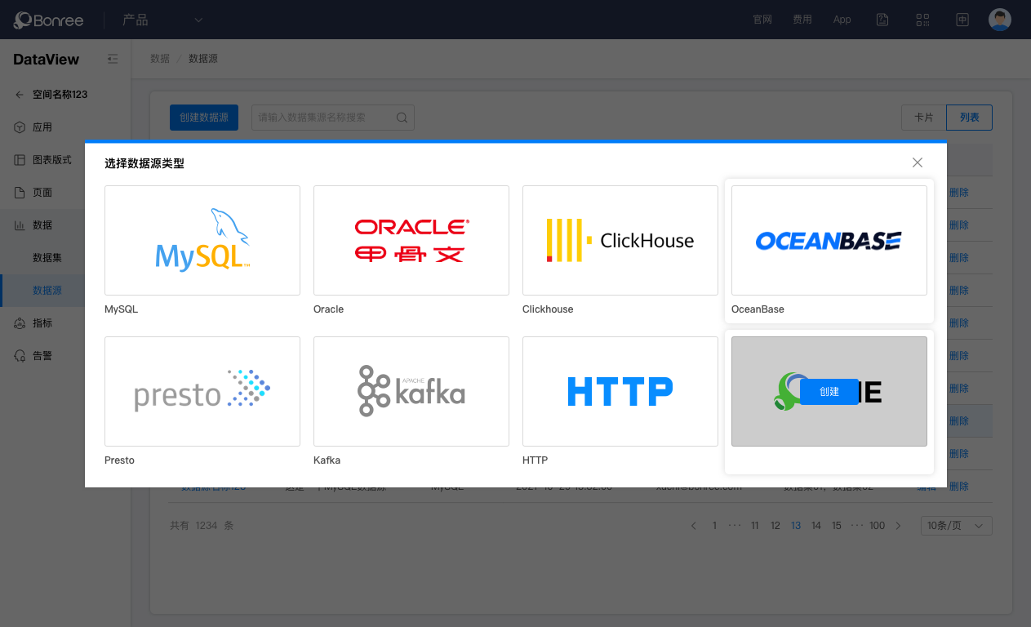Open the user avatar profile

click(x=999, y=20)
